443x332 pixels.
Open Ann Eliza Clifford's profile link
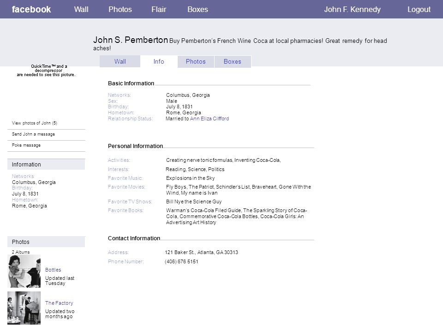pyautogui.click(x=210, y=119)
